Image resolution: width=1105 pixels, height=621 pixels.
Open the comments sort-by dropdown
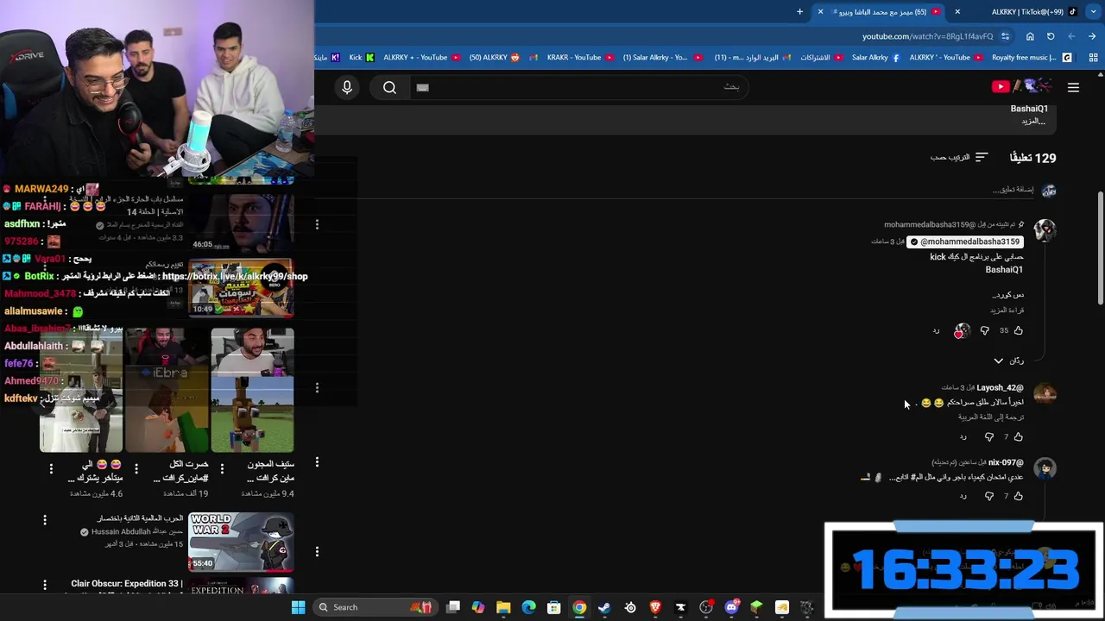click(x=958, y=157)
